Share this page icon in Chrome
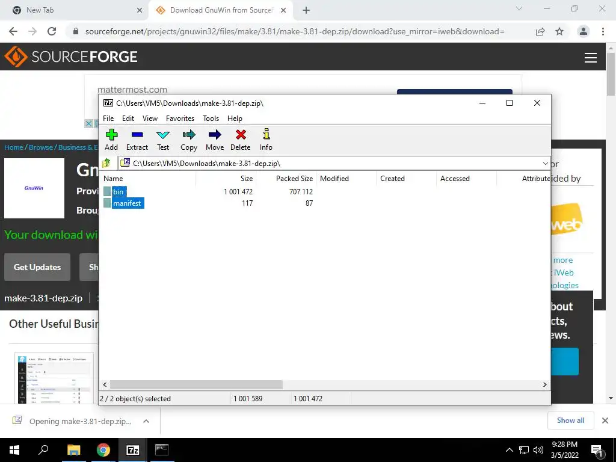 click(540, 31)
